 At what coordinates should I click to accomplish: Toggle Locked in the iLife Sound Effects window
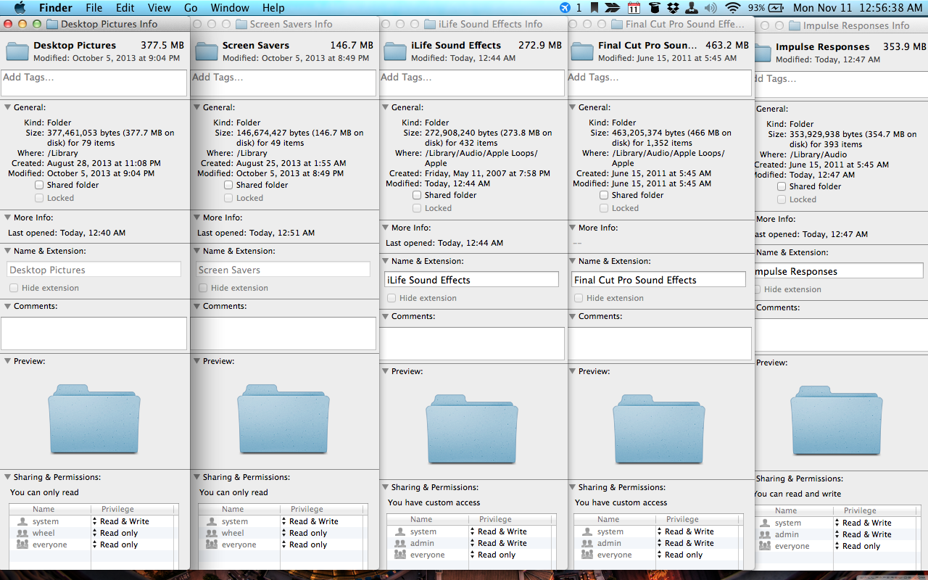417,208
